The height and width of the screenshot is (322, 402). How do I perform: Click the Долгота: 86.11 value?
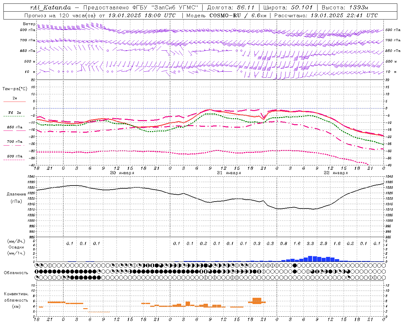point(231,7)
